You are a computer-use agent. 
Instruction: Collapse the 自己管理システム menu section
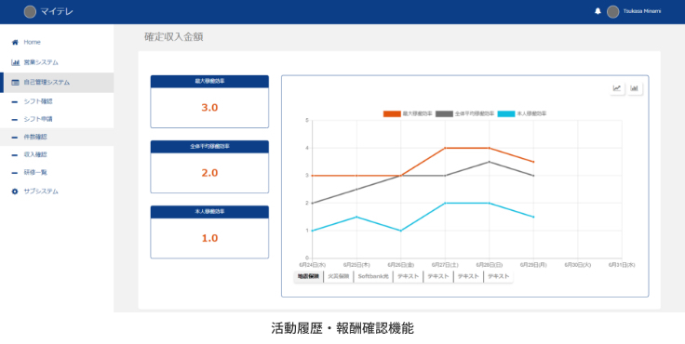tap(57, 83)
